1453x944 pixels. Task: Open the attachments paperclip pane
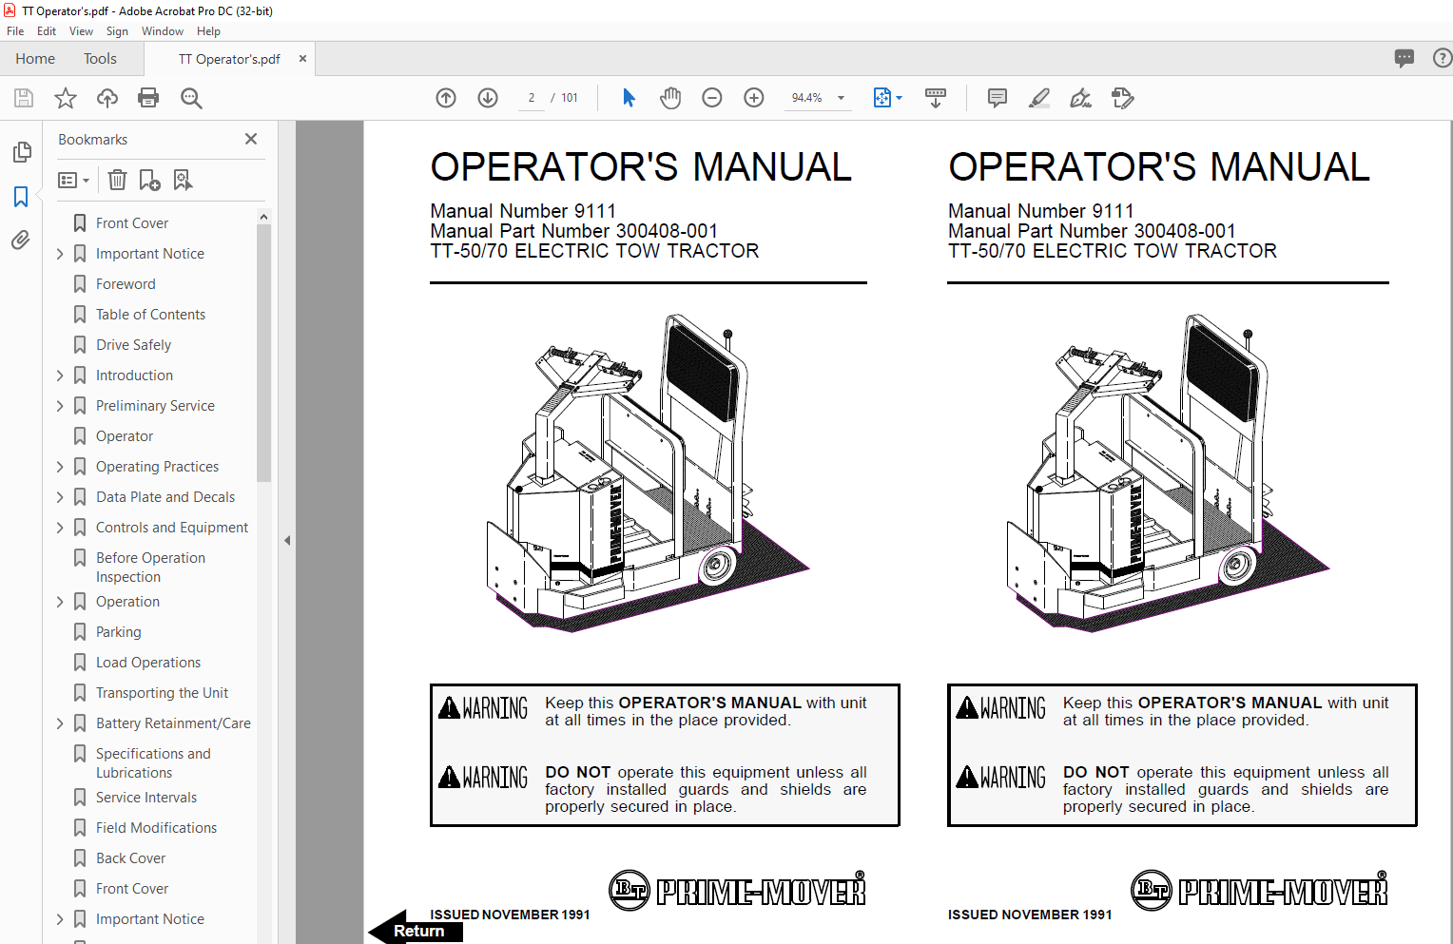coord(21,240)
